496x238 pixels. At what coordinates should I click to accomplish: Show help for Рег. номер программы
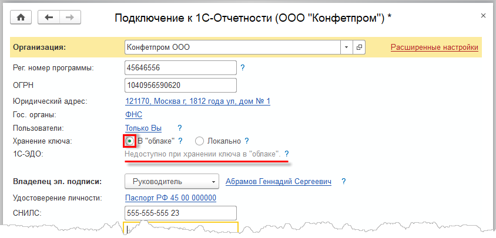click(243, 67)
